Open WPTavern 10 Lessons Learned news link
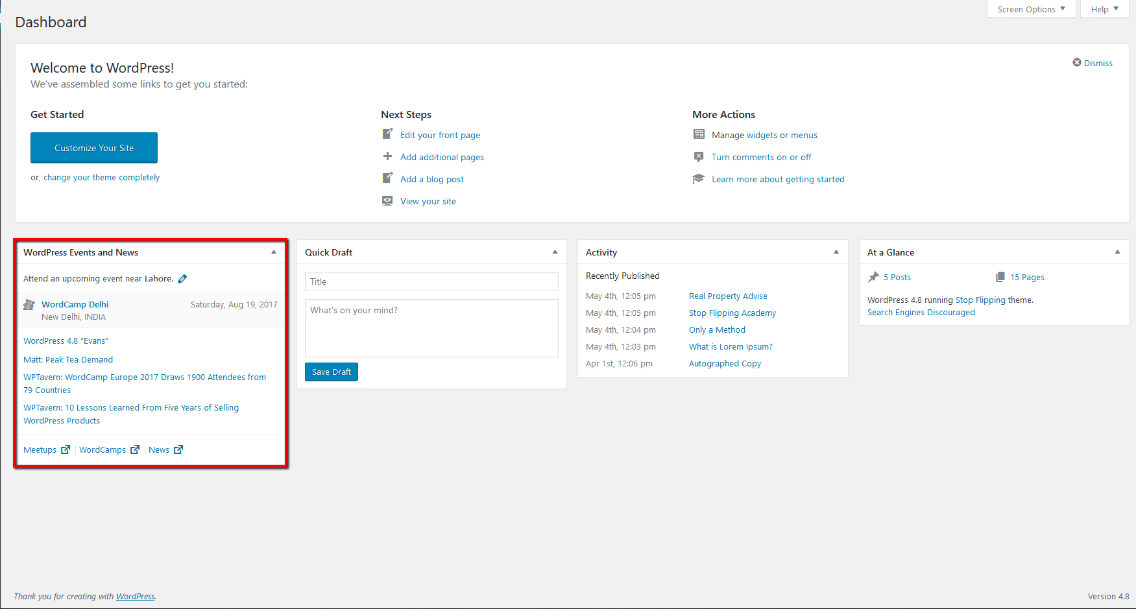This screenshot has height=609, width=1136. click(131, 414)
